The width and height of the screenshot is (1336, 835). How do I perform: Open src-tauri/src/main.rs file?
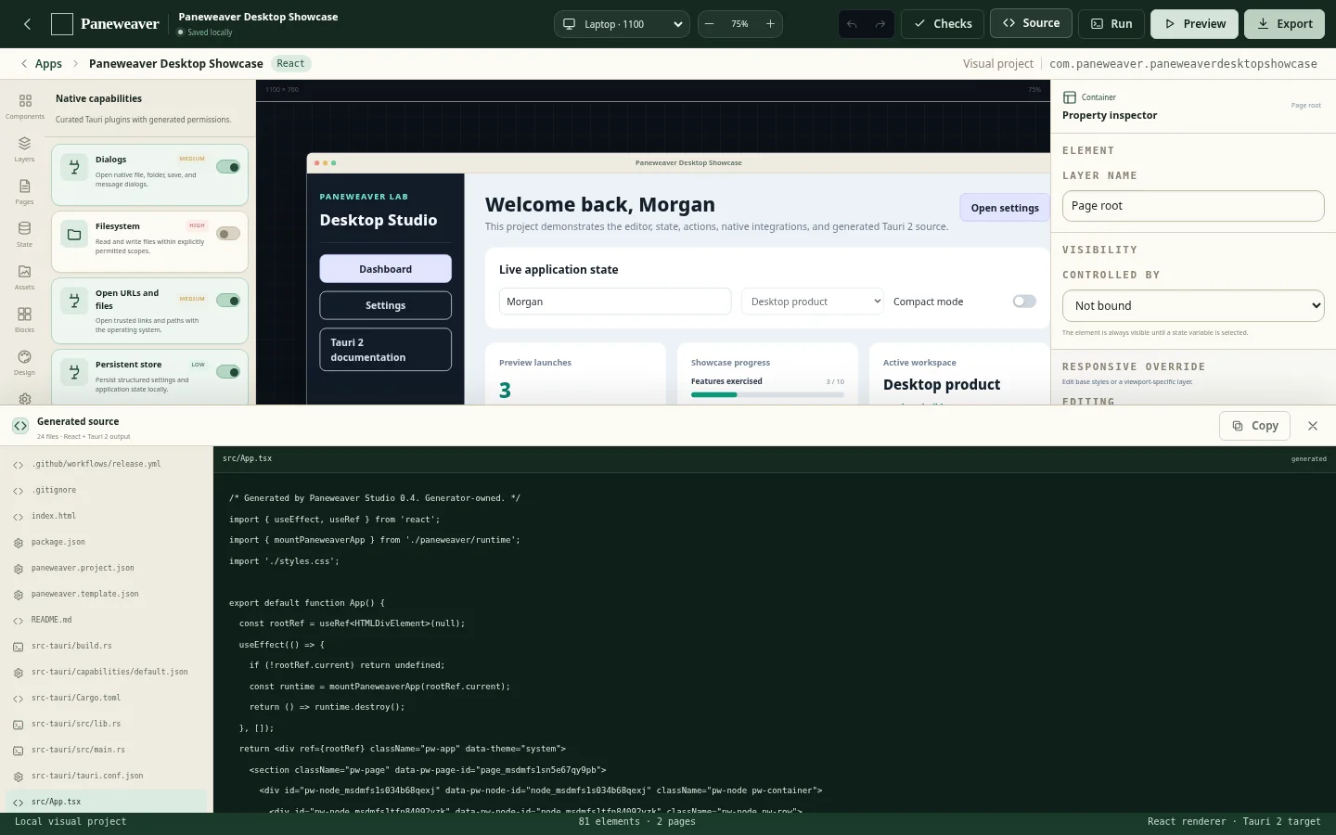[107, 750]
